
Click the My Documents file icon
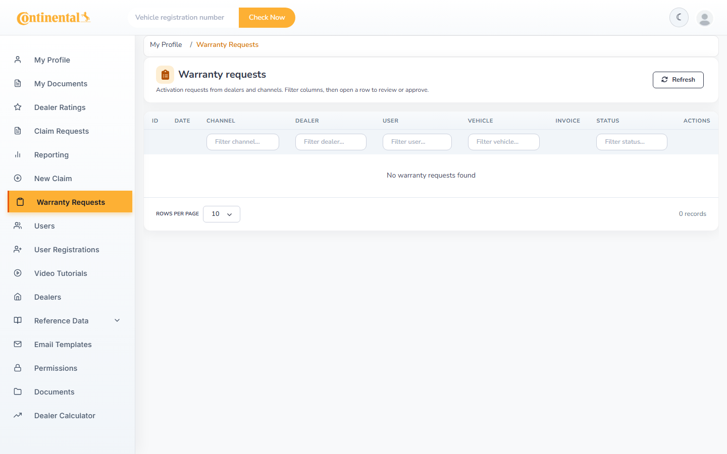click(x=18, y=83)
